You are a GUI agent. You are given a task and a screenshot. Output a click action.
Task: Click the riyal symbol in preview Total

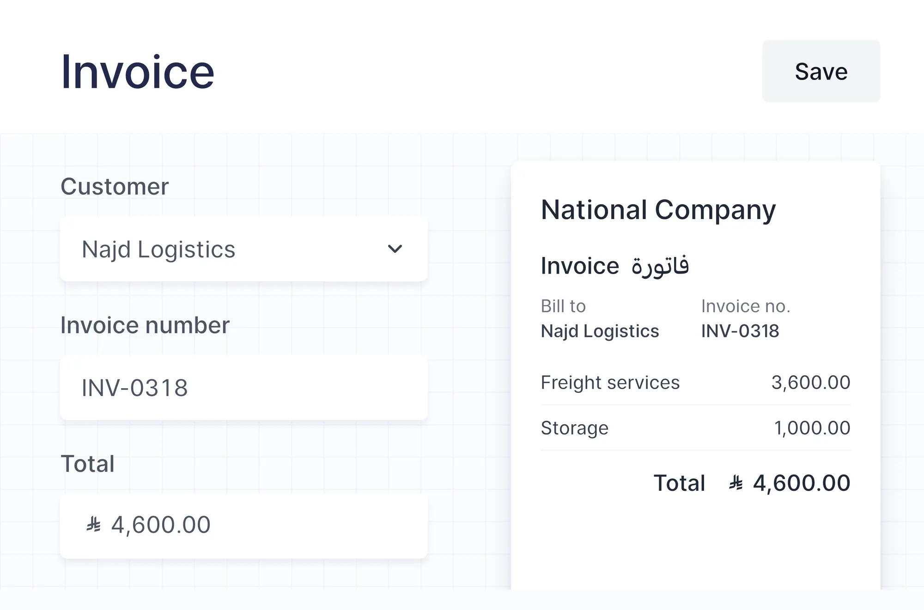736,483
